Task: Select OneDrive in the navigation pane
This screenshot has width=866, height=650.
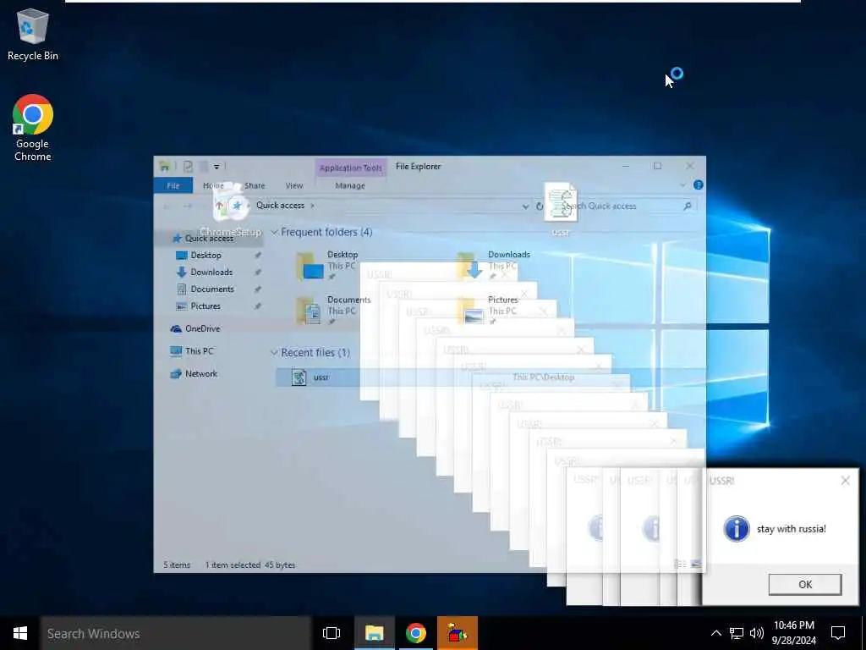Action: (202, 328)
